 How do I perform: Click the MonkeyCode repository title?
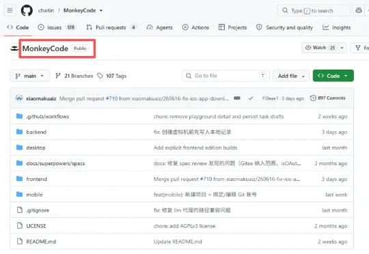click(45, 48)
